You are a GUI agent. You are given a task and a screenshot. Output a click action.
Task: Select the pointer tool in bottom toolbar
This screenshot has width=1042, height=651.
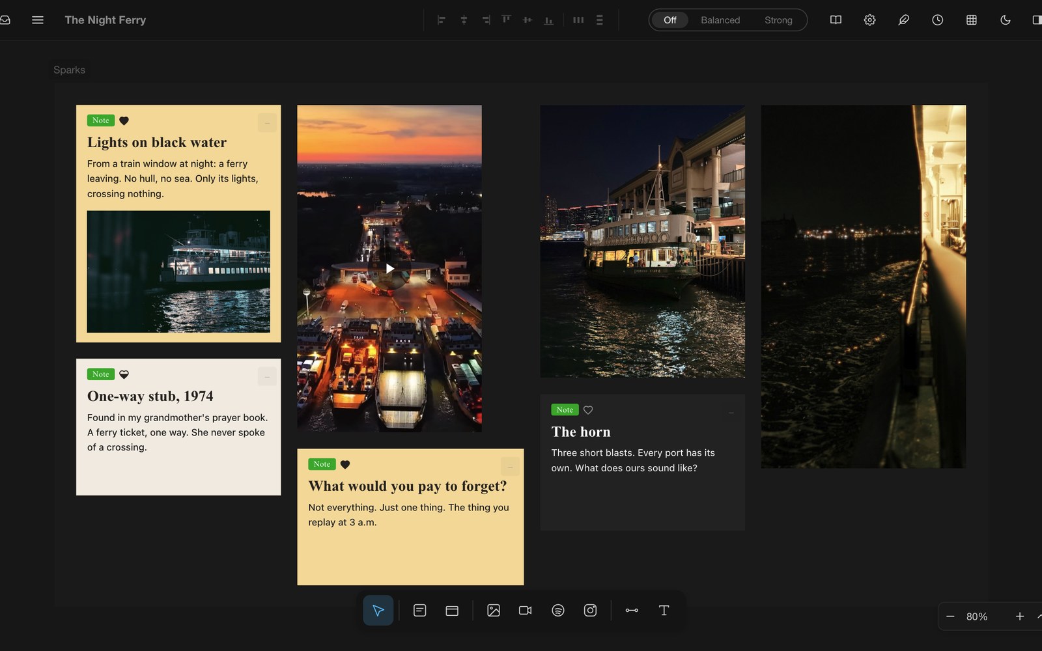[x=378, y=611]
